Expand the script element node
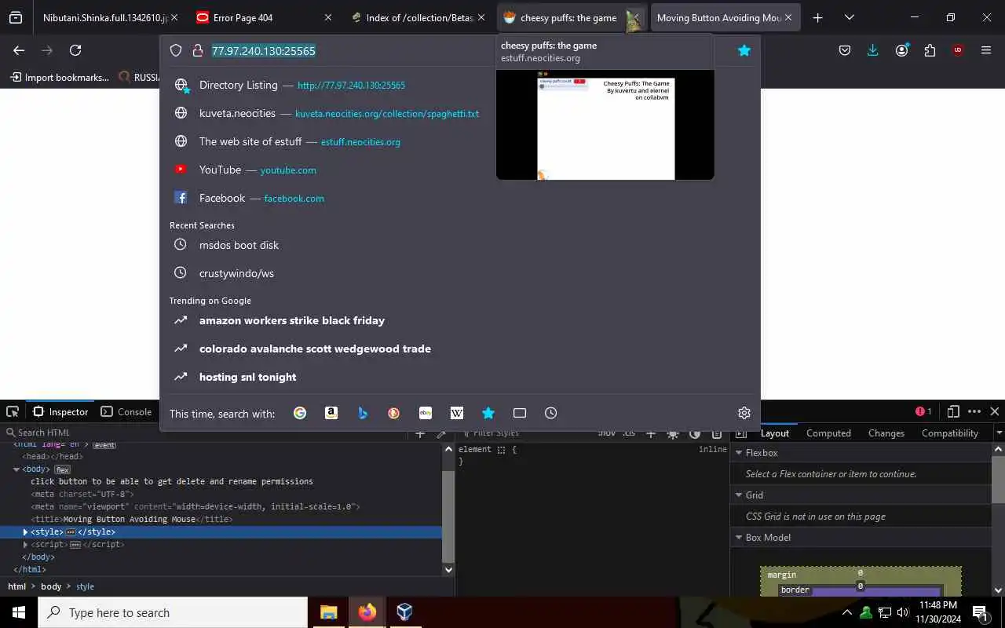1005x628 pixels. coord(25,545)
